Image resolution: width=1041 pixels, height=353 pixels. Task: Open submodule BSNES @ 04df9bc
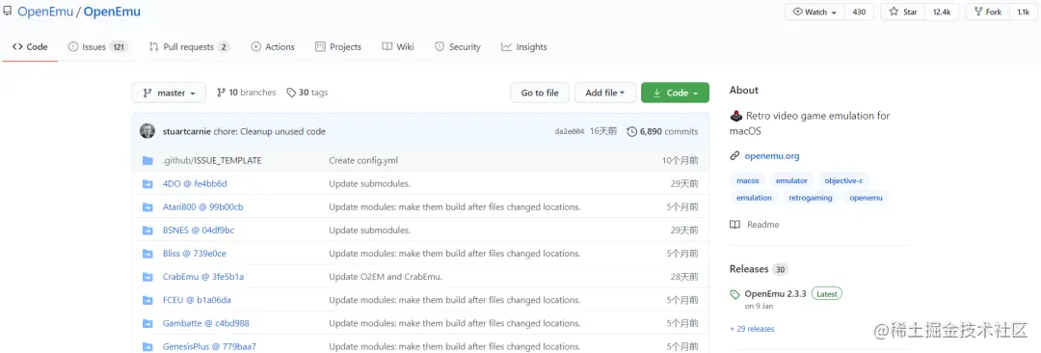coord(199,231)
